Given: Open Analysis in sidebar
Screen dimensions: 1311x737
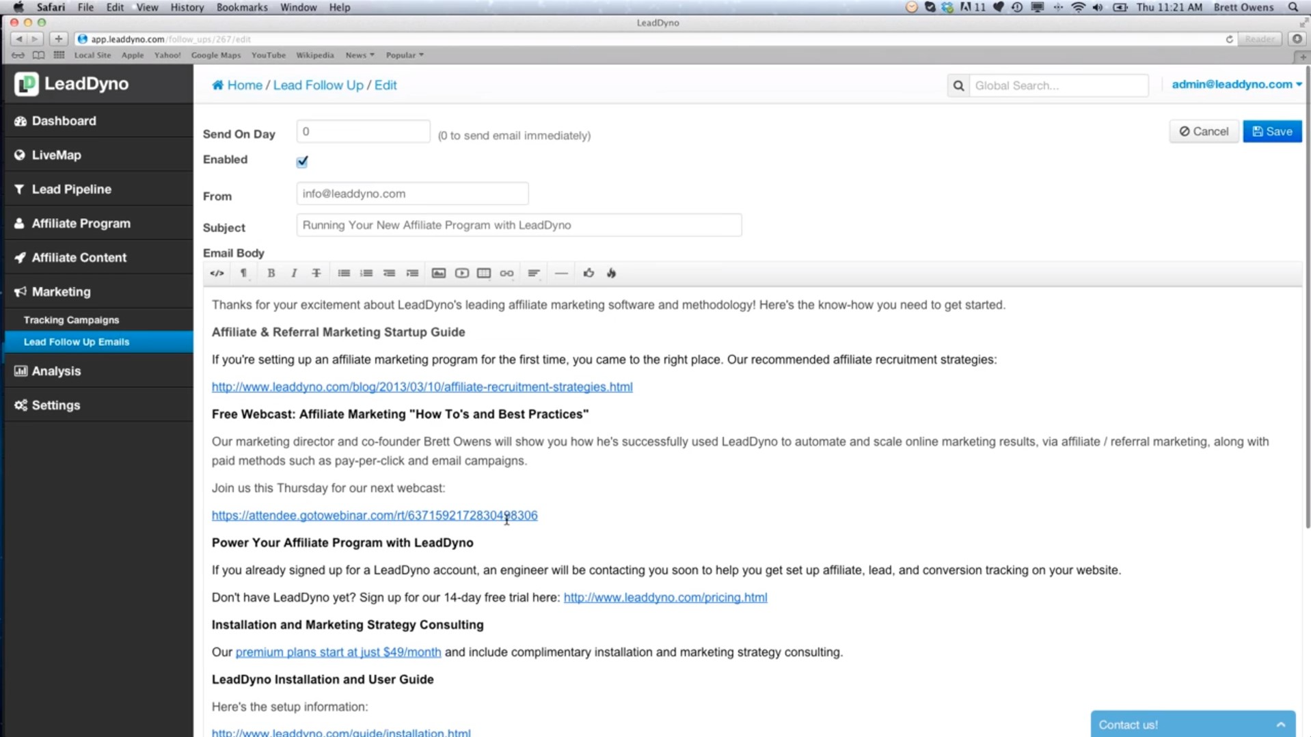Looking at the screenshot, I should click(x=98, y=371).
